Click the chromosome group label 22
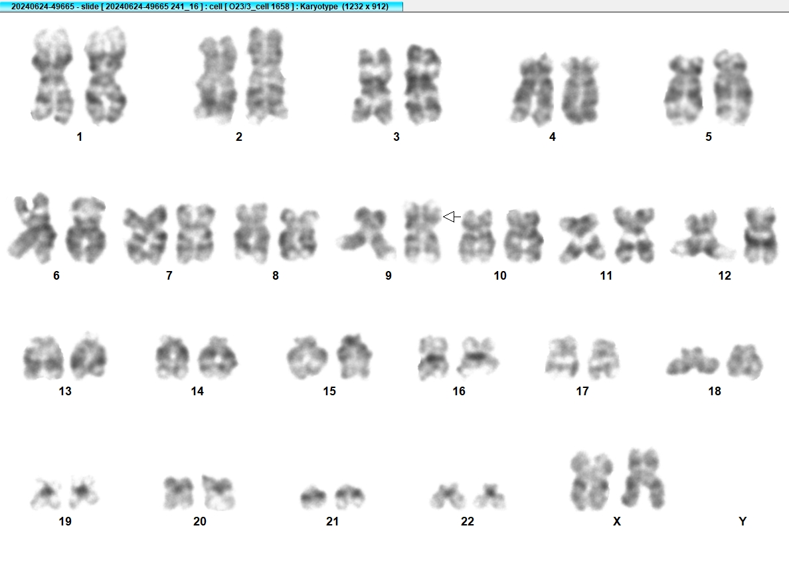 [x=468, y=521]
